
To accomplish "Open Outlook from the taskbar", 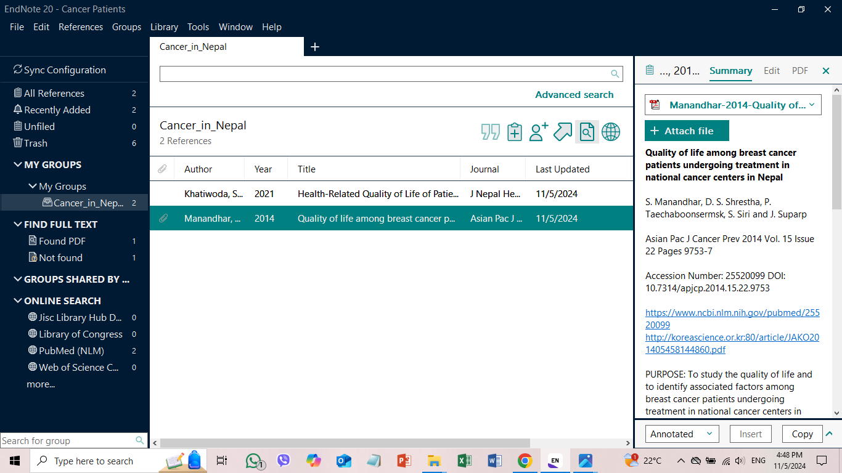I will pos(343,461).
